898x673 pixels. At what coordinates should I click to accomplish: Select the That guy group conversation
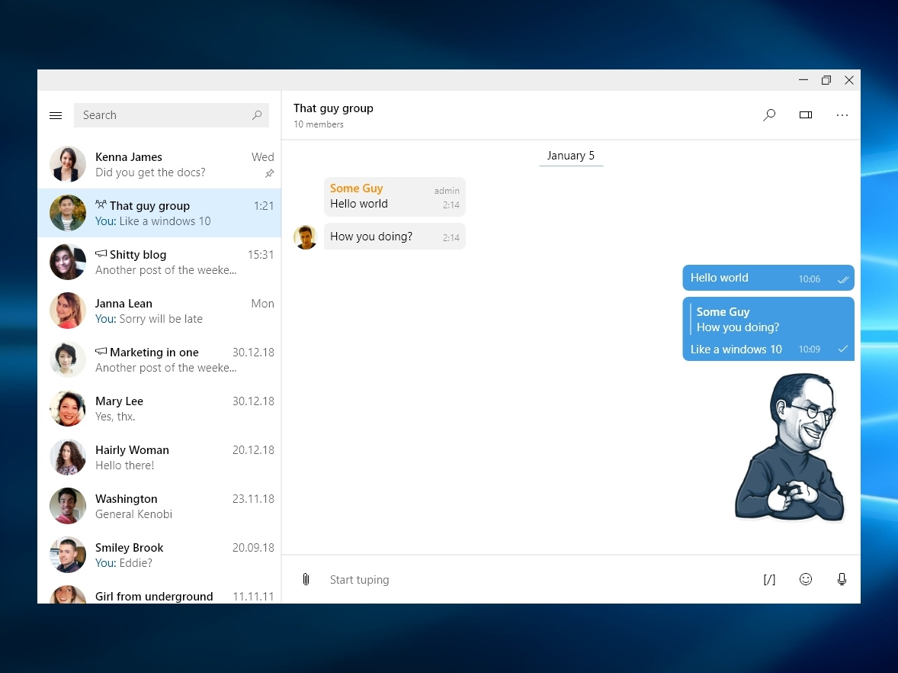coord(160,213)
